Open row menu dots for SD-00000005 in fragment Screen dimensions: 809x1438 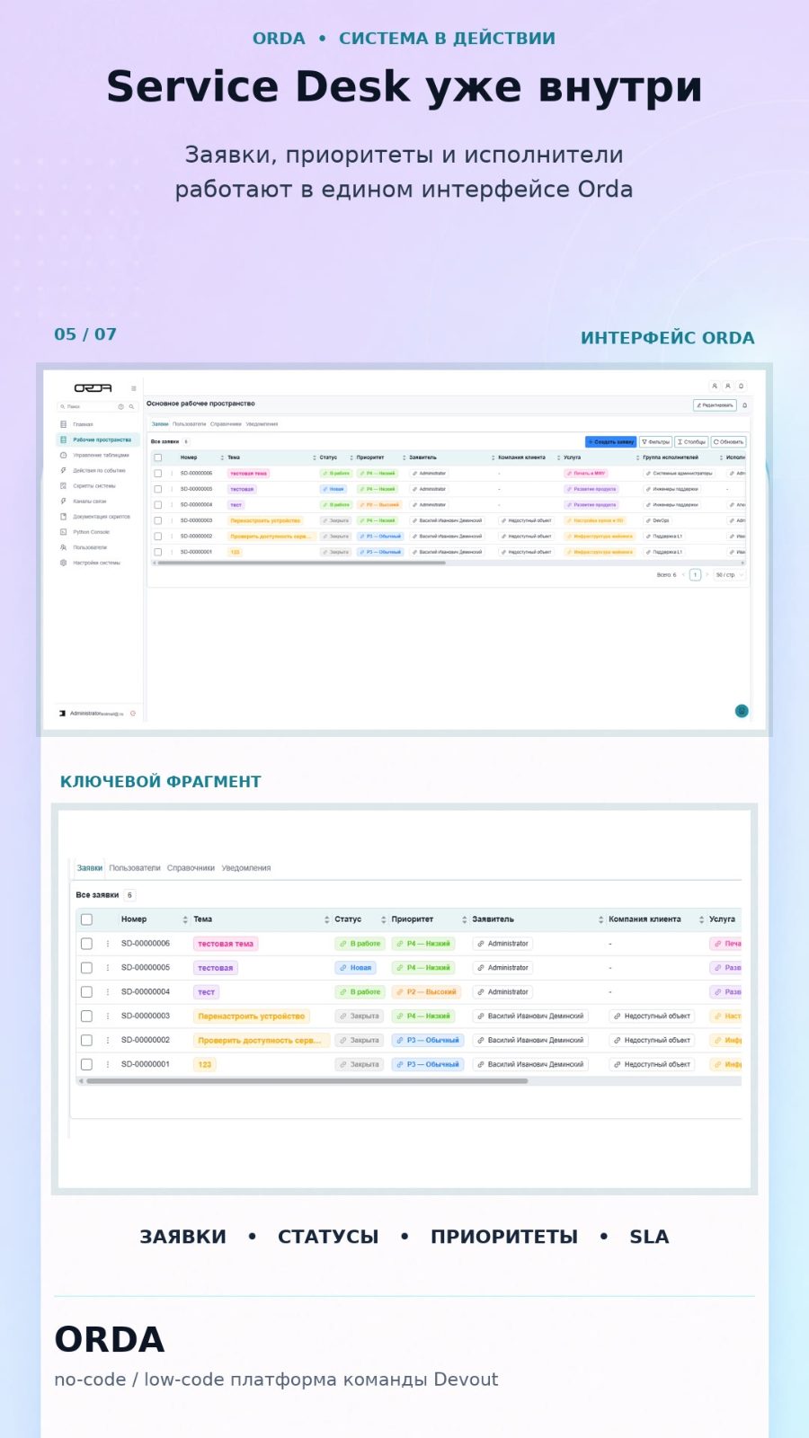tap(108, 968)
